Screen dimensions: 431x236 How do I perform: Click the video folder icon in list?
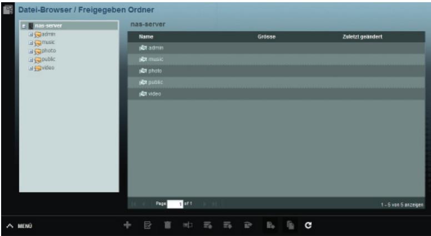point(143,94)
